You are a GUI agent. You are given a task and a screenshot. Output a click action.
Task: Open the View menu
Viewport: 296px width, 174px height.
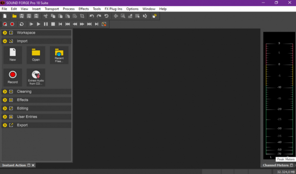[x=24, y=9]
